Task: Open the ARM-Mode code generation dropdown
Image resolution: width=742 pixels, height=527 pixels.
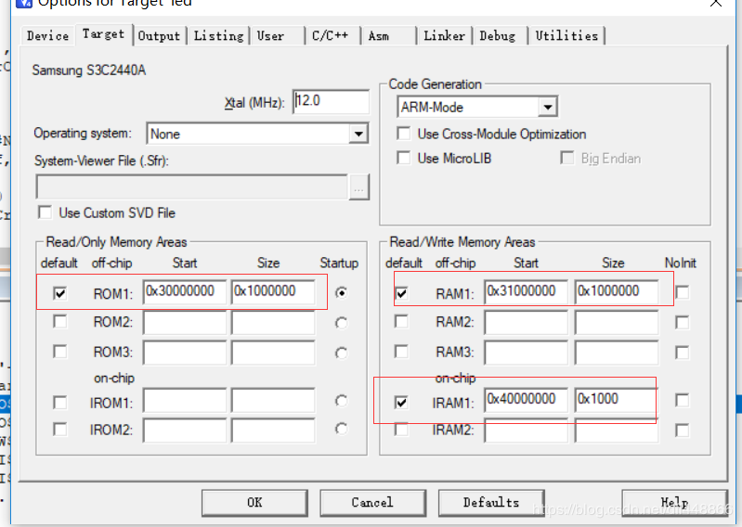Action: tap(548, 108)
